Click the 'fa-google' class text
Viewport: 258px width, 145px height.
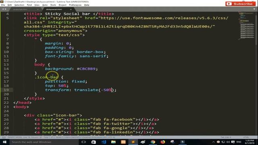(x=116, y=128)
